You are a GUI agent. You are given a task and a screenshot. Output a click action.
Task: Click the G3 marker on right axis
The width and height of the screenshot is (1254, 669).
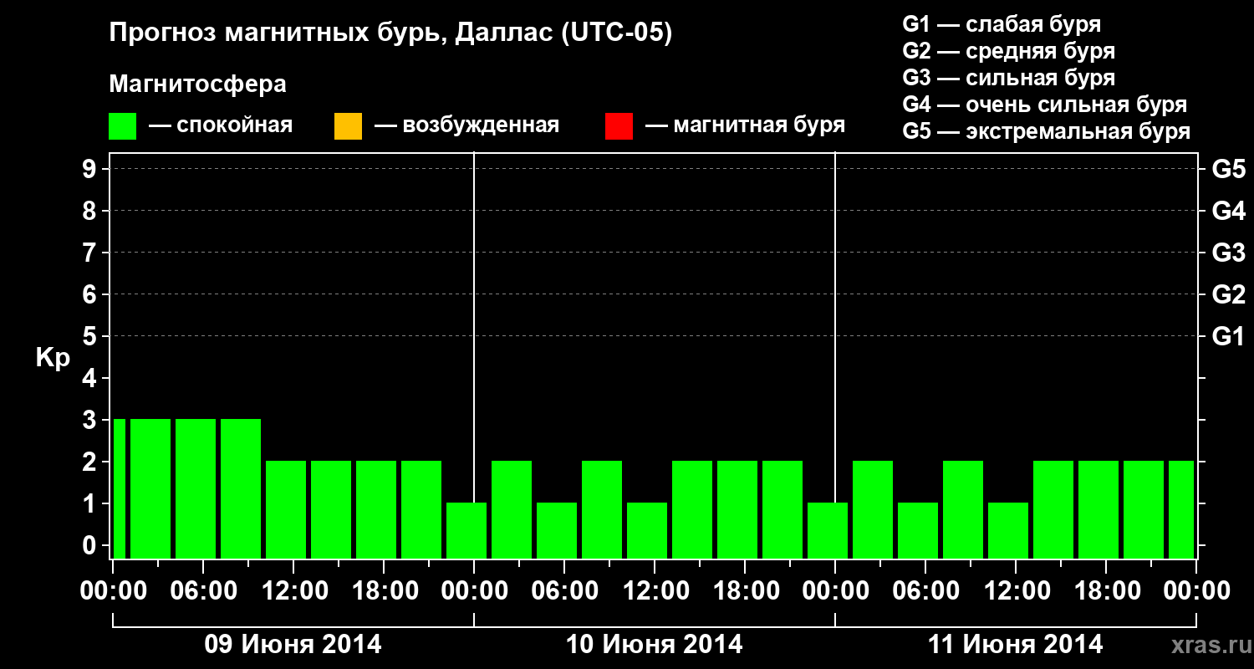[1228, 253]
